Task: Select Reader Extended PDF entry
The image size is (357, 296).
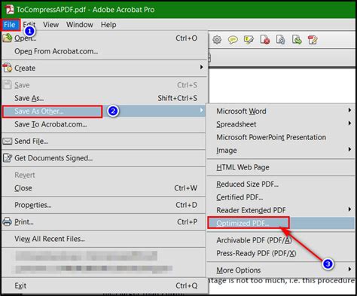Action: 281,210
